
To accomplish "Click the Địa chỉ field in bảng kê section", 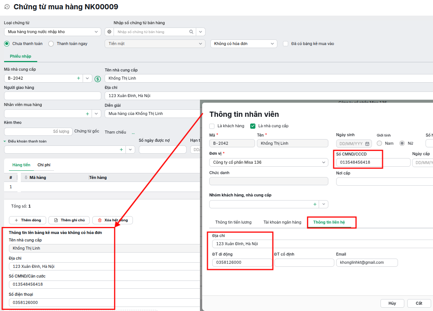I will click(x=104, y=266).
